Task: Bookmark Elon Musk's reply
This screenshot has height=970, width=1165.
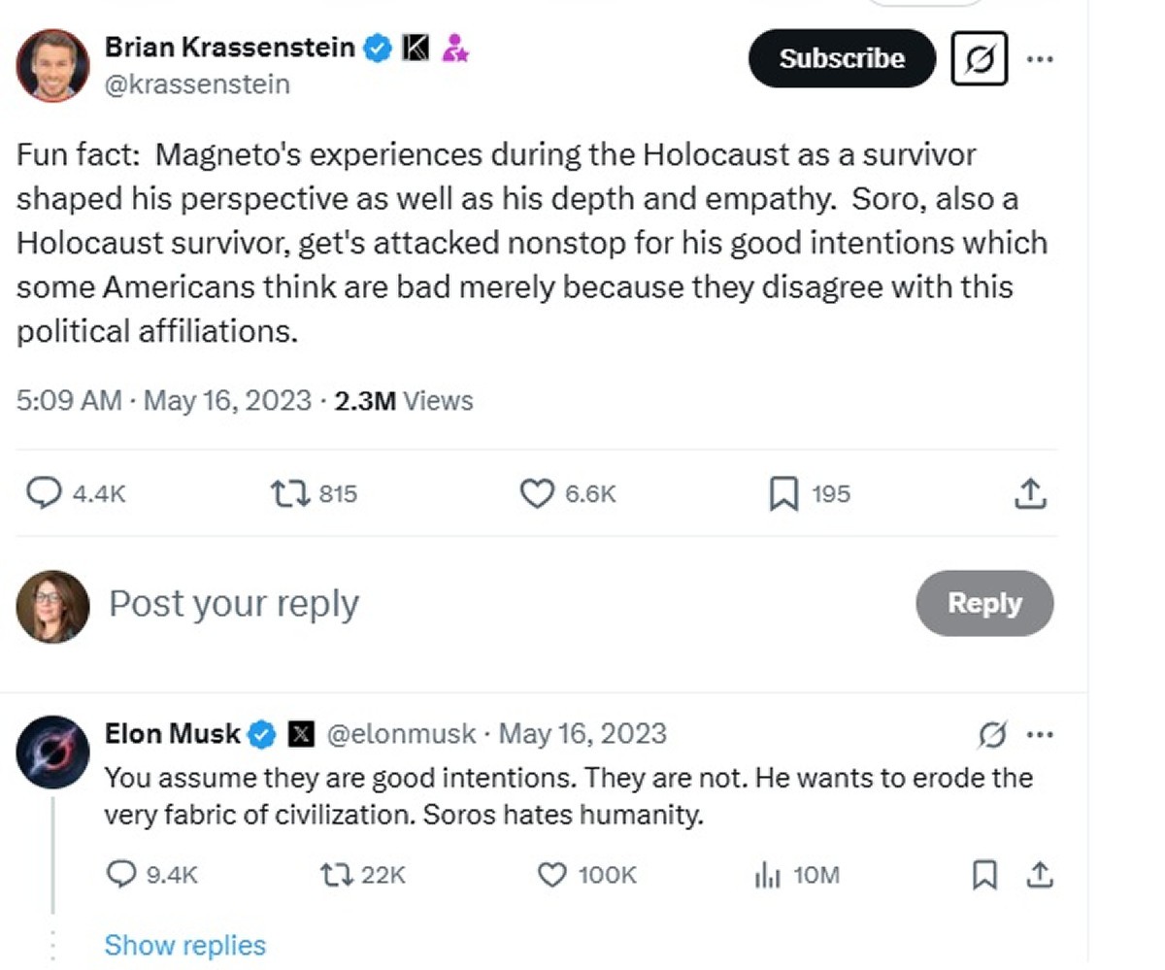Action: pos(984,875)
